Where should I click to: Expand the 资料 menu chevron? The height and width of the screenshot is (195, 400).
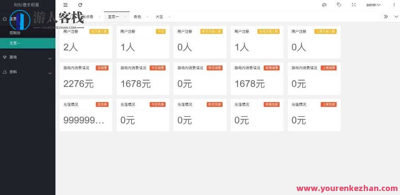click(x=50, y=73)
